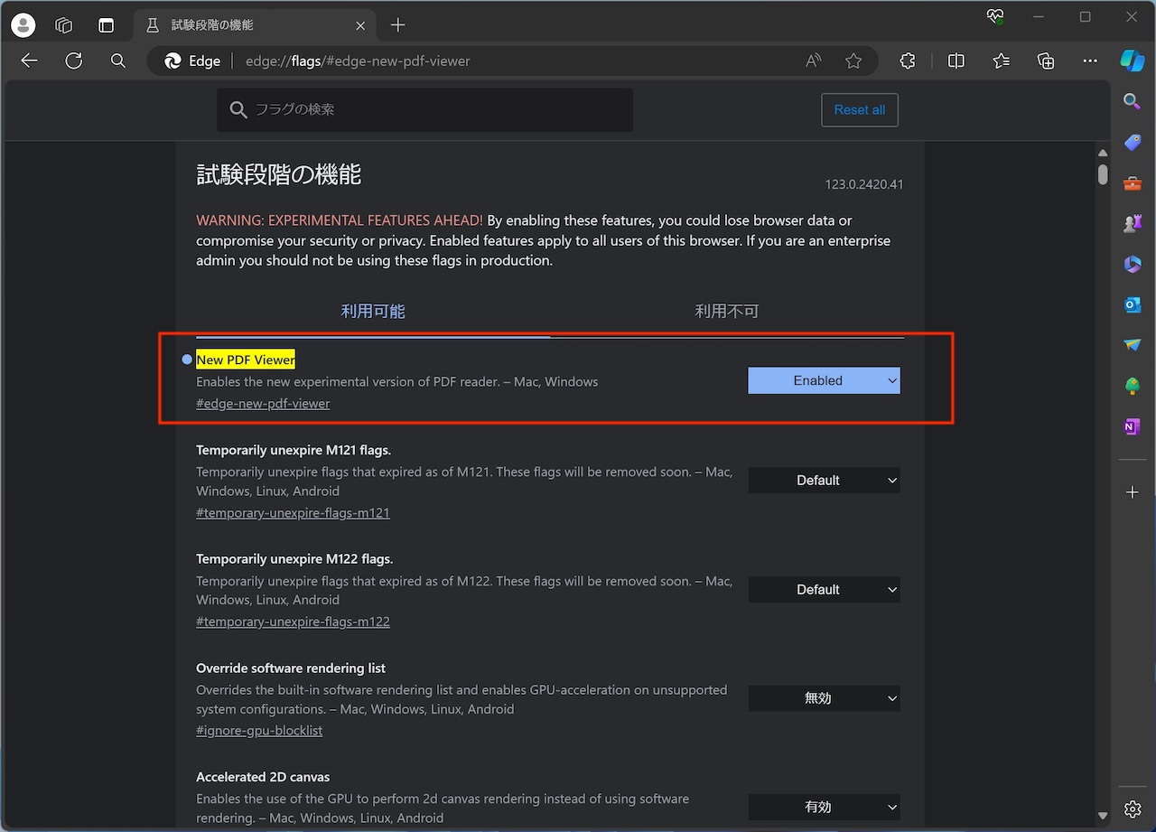Open sidebar settings gear icon
1156x832 pixels.
(1133, 809)
